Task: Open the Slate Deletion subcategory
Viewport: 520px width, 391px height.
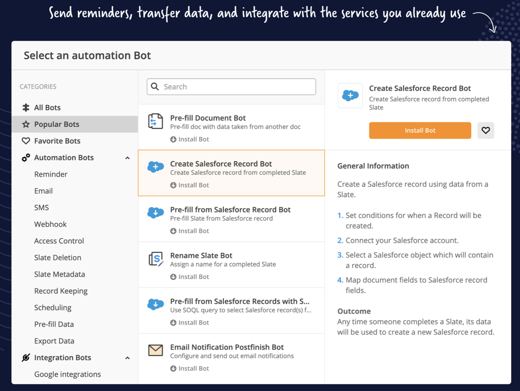Action: point(58,258)
